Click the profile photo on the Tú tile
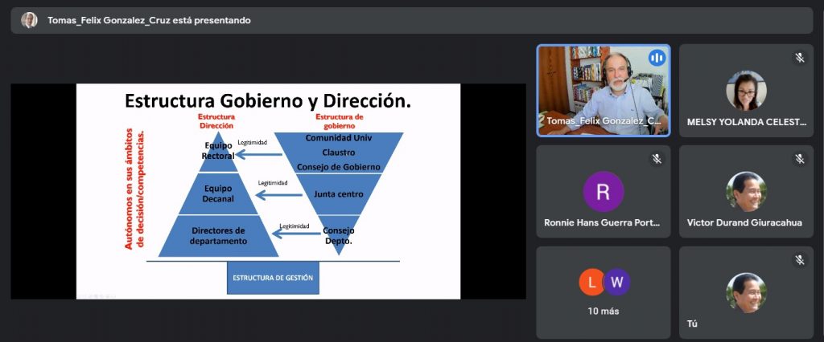The width and height of the screenshot is (824, 342). [x=746, y=293]
